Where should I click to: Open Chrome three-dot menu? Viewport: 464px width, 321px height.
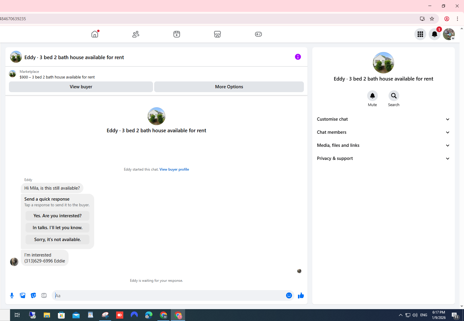[x=457, y=19]
